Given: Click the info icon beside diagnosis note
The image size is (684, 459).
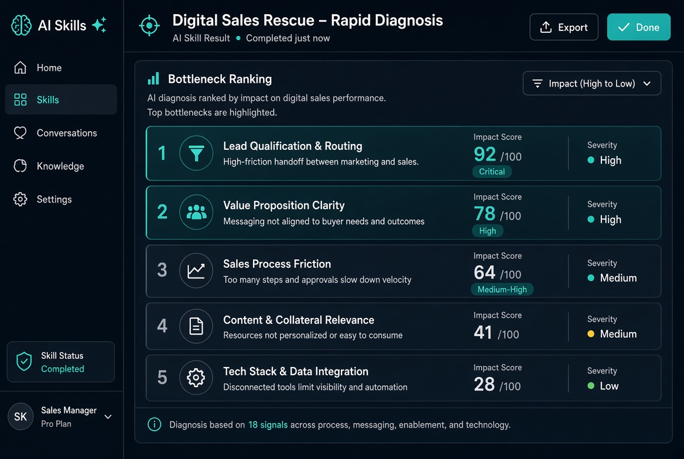Looking at the screenshot, I should (155, 424).
